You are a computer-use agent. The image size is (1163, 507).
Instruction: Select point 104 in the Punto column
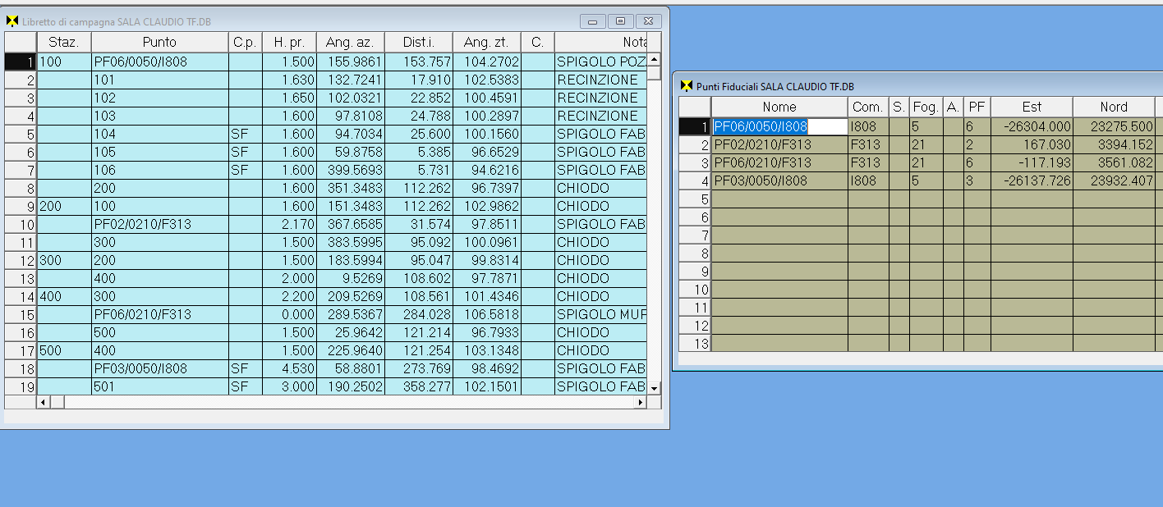(x=159, y=134)
